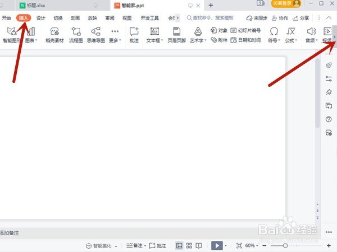Image resolution: width=337 pixels, height=252 pixels.
Task: Adjust the zoom slider handle
Action: click(x=285, y=246)
